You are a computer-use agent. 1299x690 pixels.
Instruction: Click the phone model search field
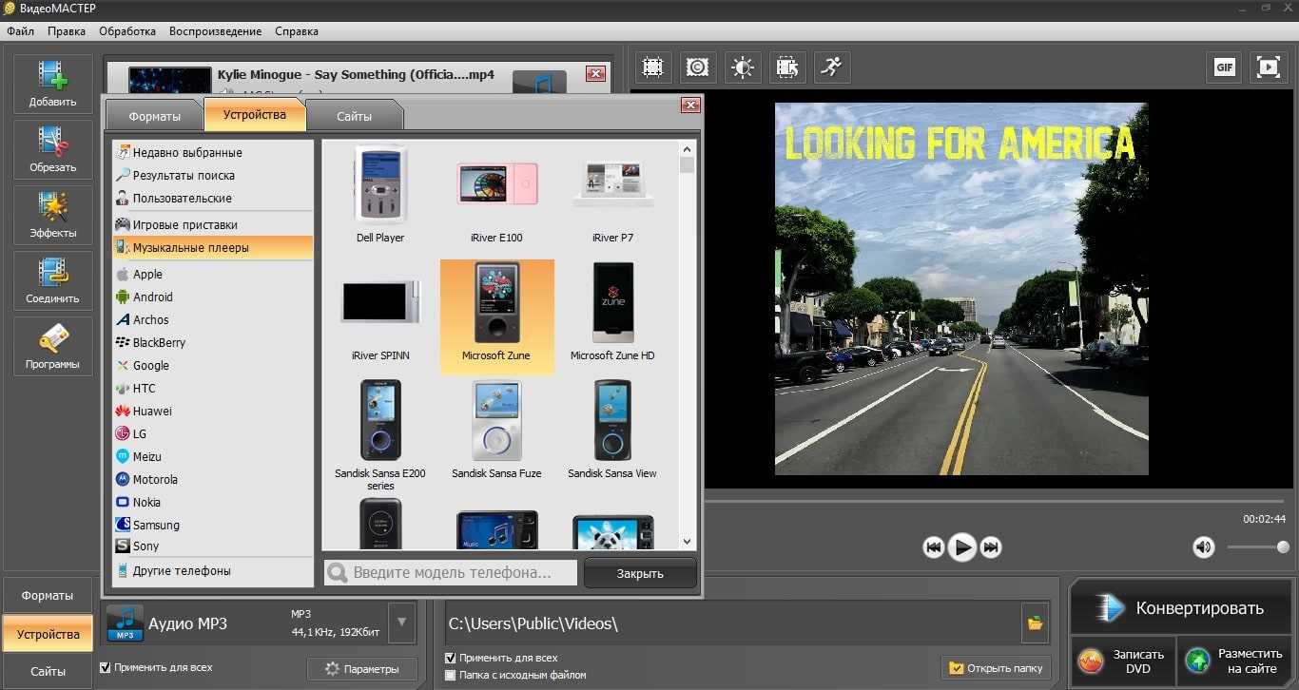pyautogui.click(x=451, y=572)
